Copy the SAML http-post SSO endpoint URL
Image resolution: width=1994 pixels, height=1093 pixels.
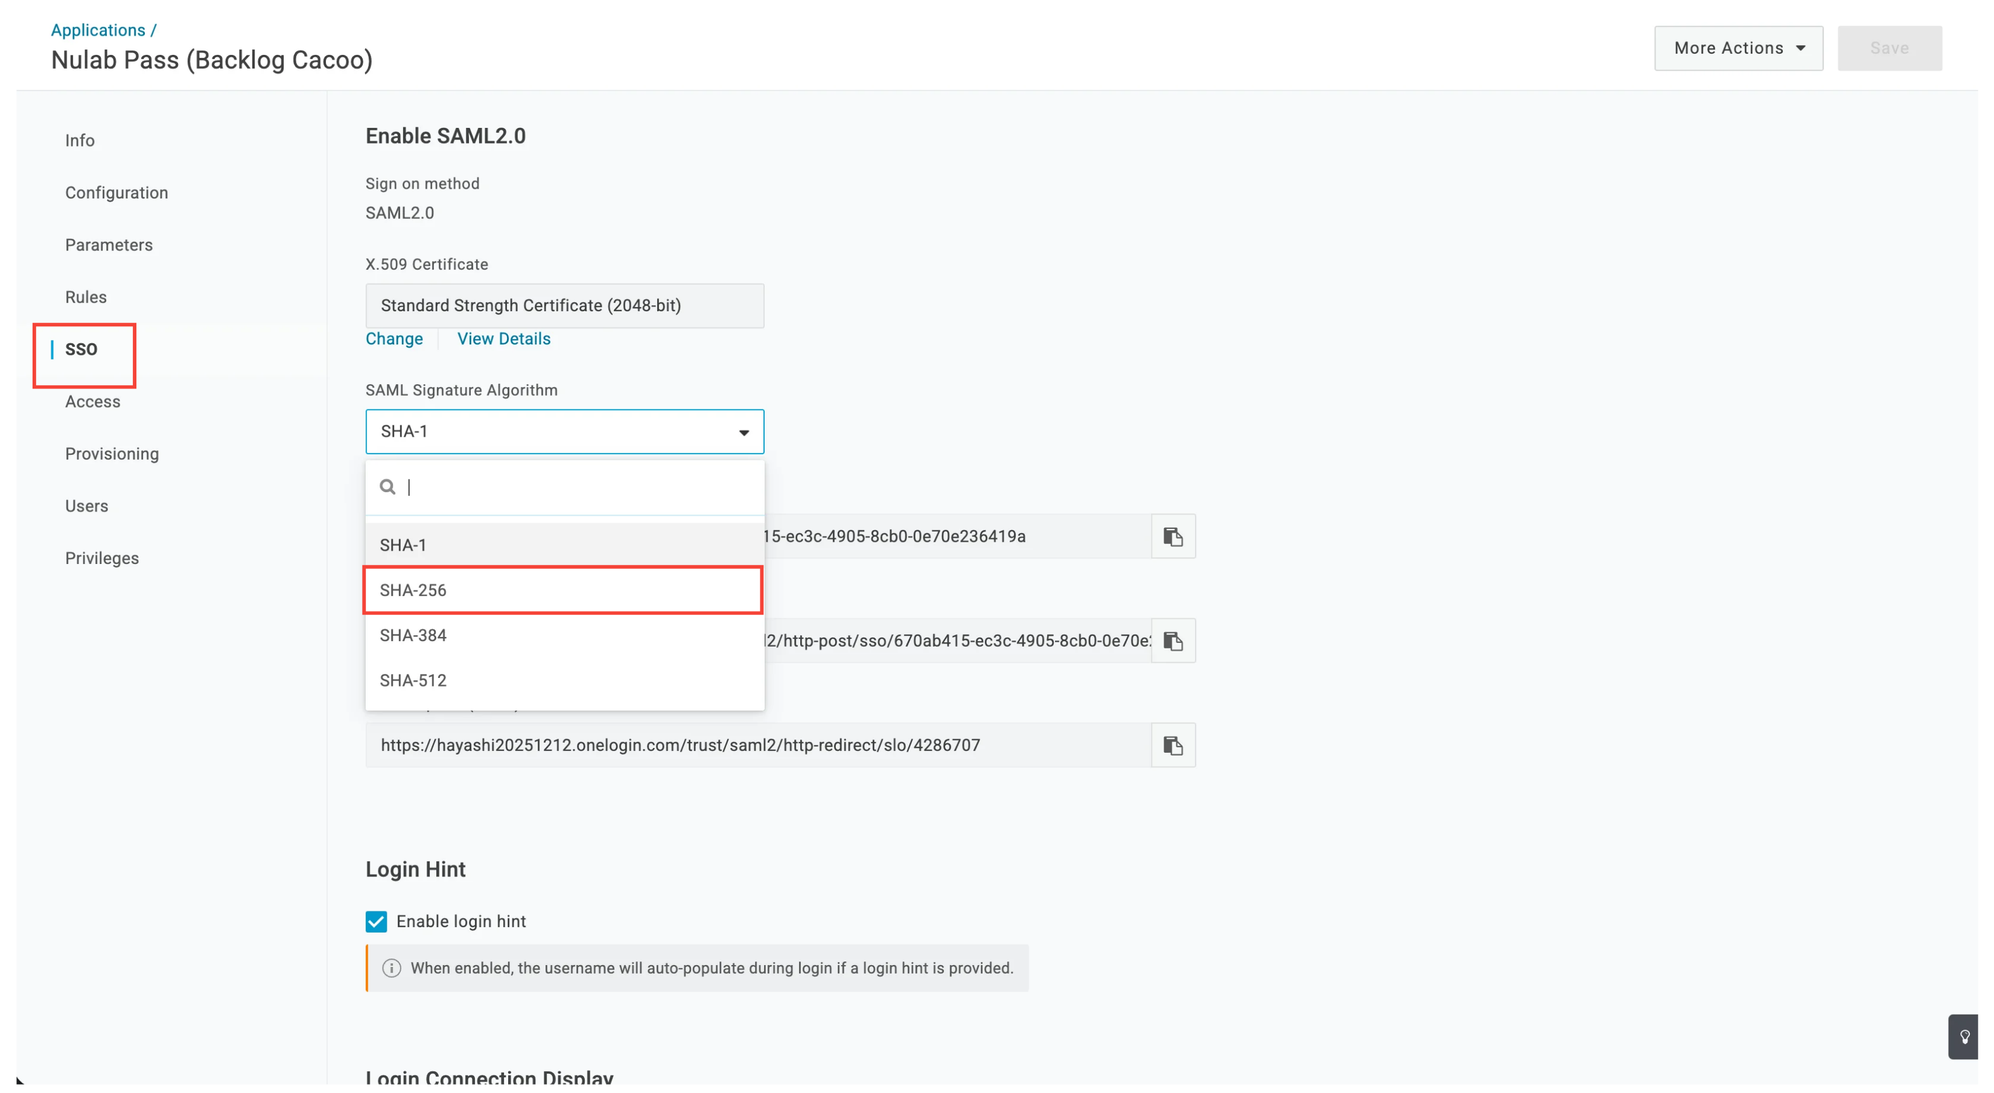[1173, 641]
